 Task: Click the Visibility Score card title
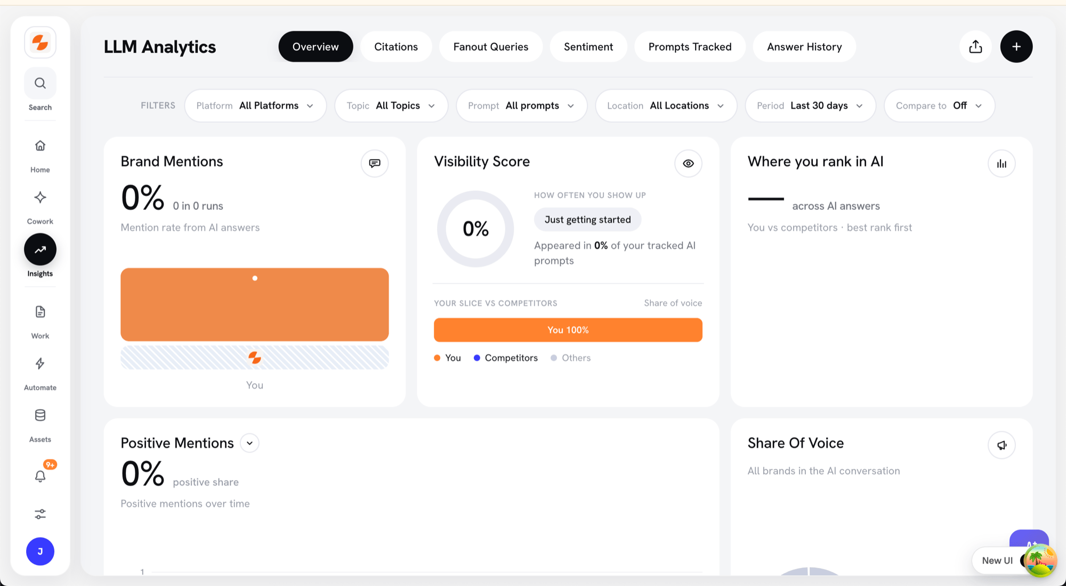coord(482,161)
